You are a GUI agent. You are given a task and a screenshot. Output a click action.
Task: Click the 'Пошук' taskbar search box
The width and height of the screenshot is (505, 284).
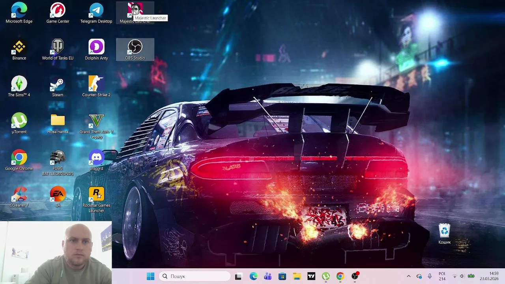pyautogui.click(x=195, y=276)
